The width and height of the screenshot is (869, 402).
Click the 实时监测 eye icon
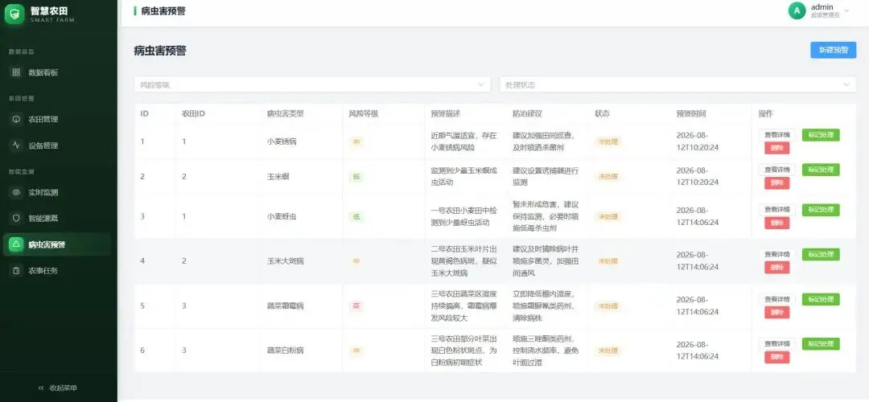[16, 192]
